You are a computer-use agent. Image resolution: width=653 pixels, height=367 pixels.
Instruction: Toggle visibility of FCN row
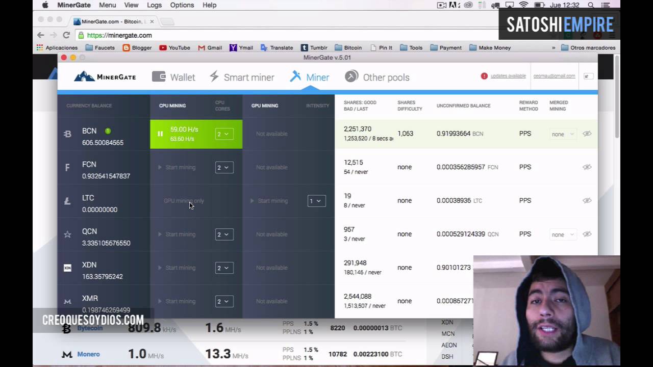click(587, 167)
